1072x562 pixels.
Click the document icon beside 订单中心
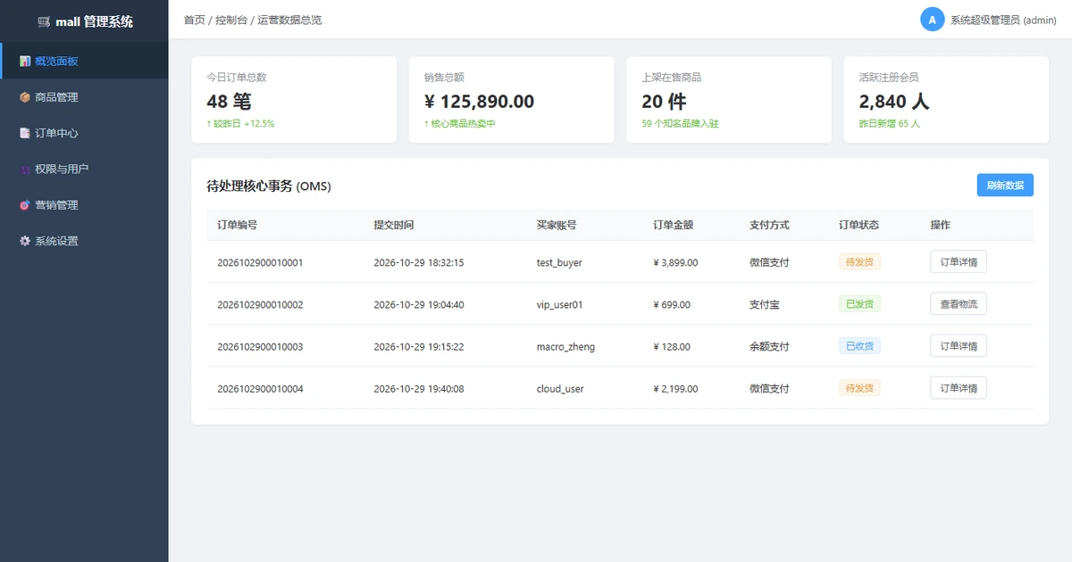[25, 133]
